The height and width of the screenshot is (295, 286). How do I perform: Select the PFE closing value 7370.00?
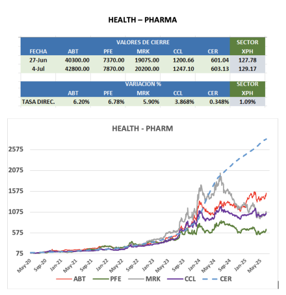114,60
